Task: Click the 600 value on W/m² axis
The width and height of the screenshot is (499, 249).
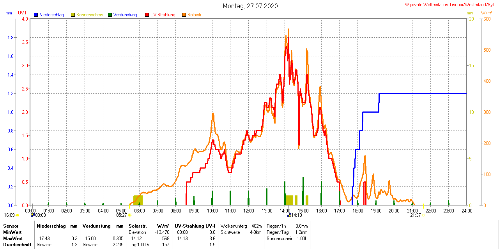Action: tap(487, 19)
